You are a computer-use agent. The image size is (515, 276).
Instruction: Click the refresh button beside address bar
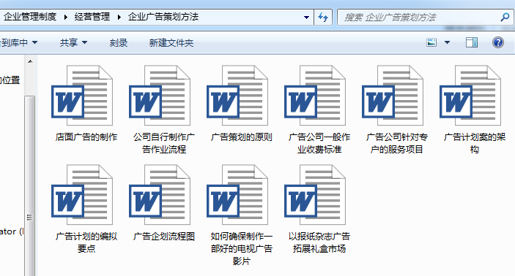[323, 17]
